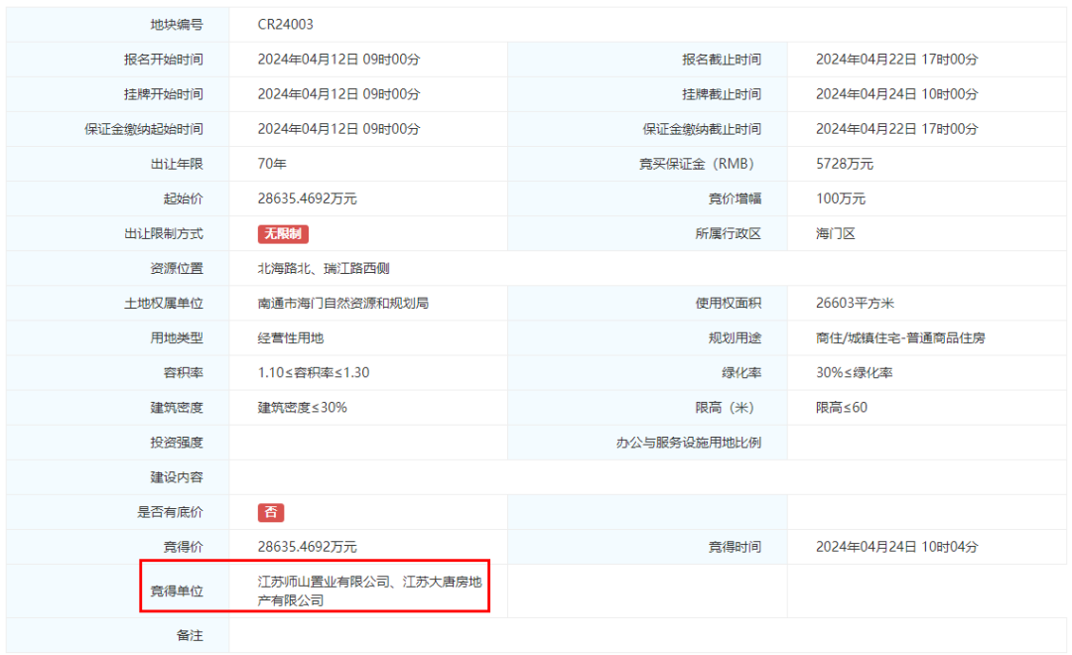
Task: Click the 竞得单位 label
Action: 177,591
